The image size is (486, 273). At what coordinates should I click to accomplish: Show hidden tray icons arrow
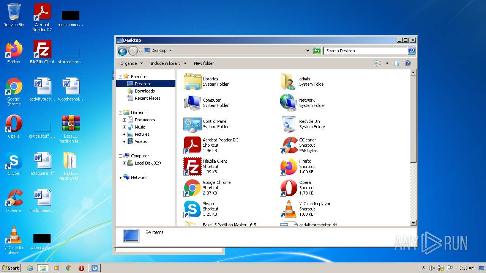423,268
